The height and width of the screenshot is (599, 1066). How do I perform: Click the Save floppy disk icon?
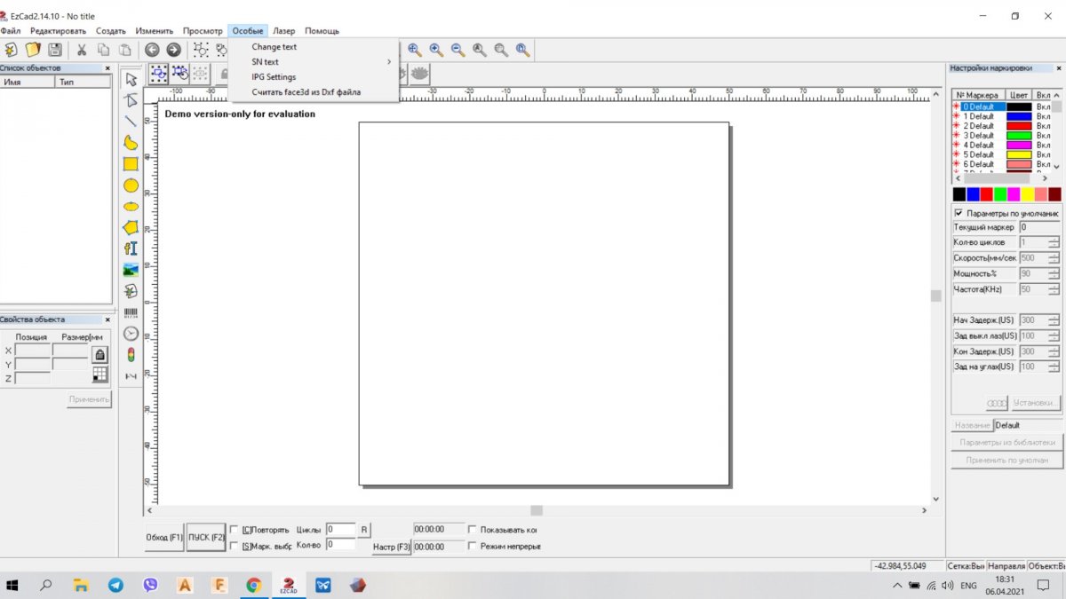tap(55, 51)
